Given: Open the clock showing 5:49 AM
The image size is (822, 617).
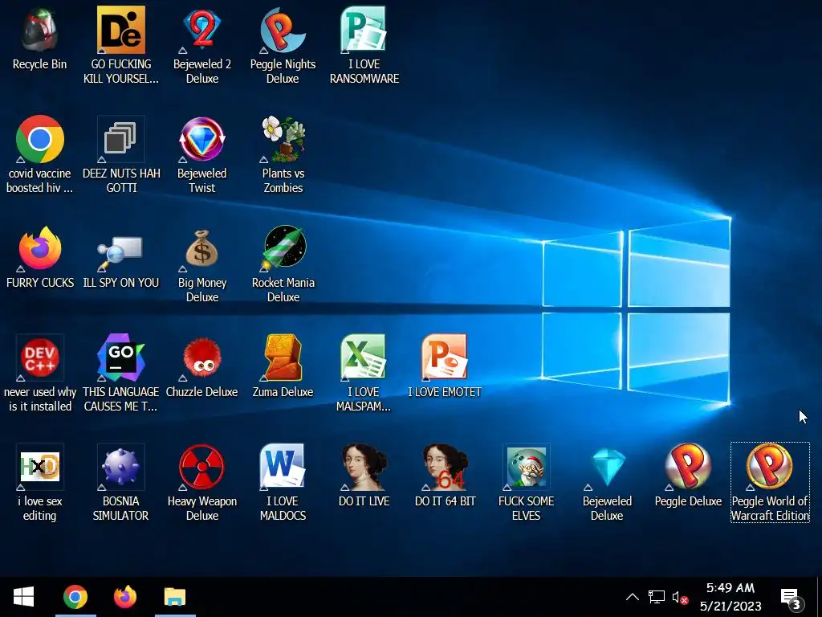Looking at the screenshot, I should point(730,597).
